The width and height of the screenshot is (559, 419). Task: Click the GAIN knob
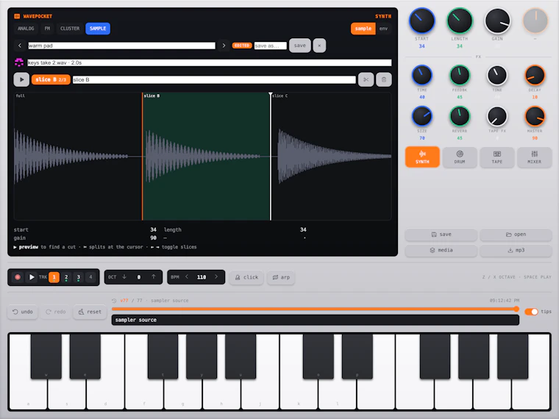(x=497, y=21)
